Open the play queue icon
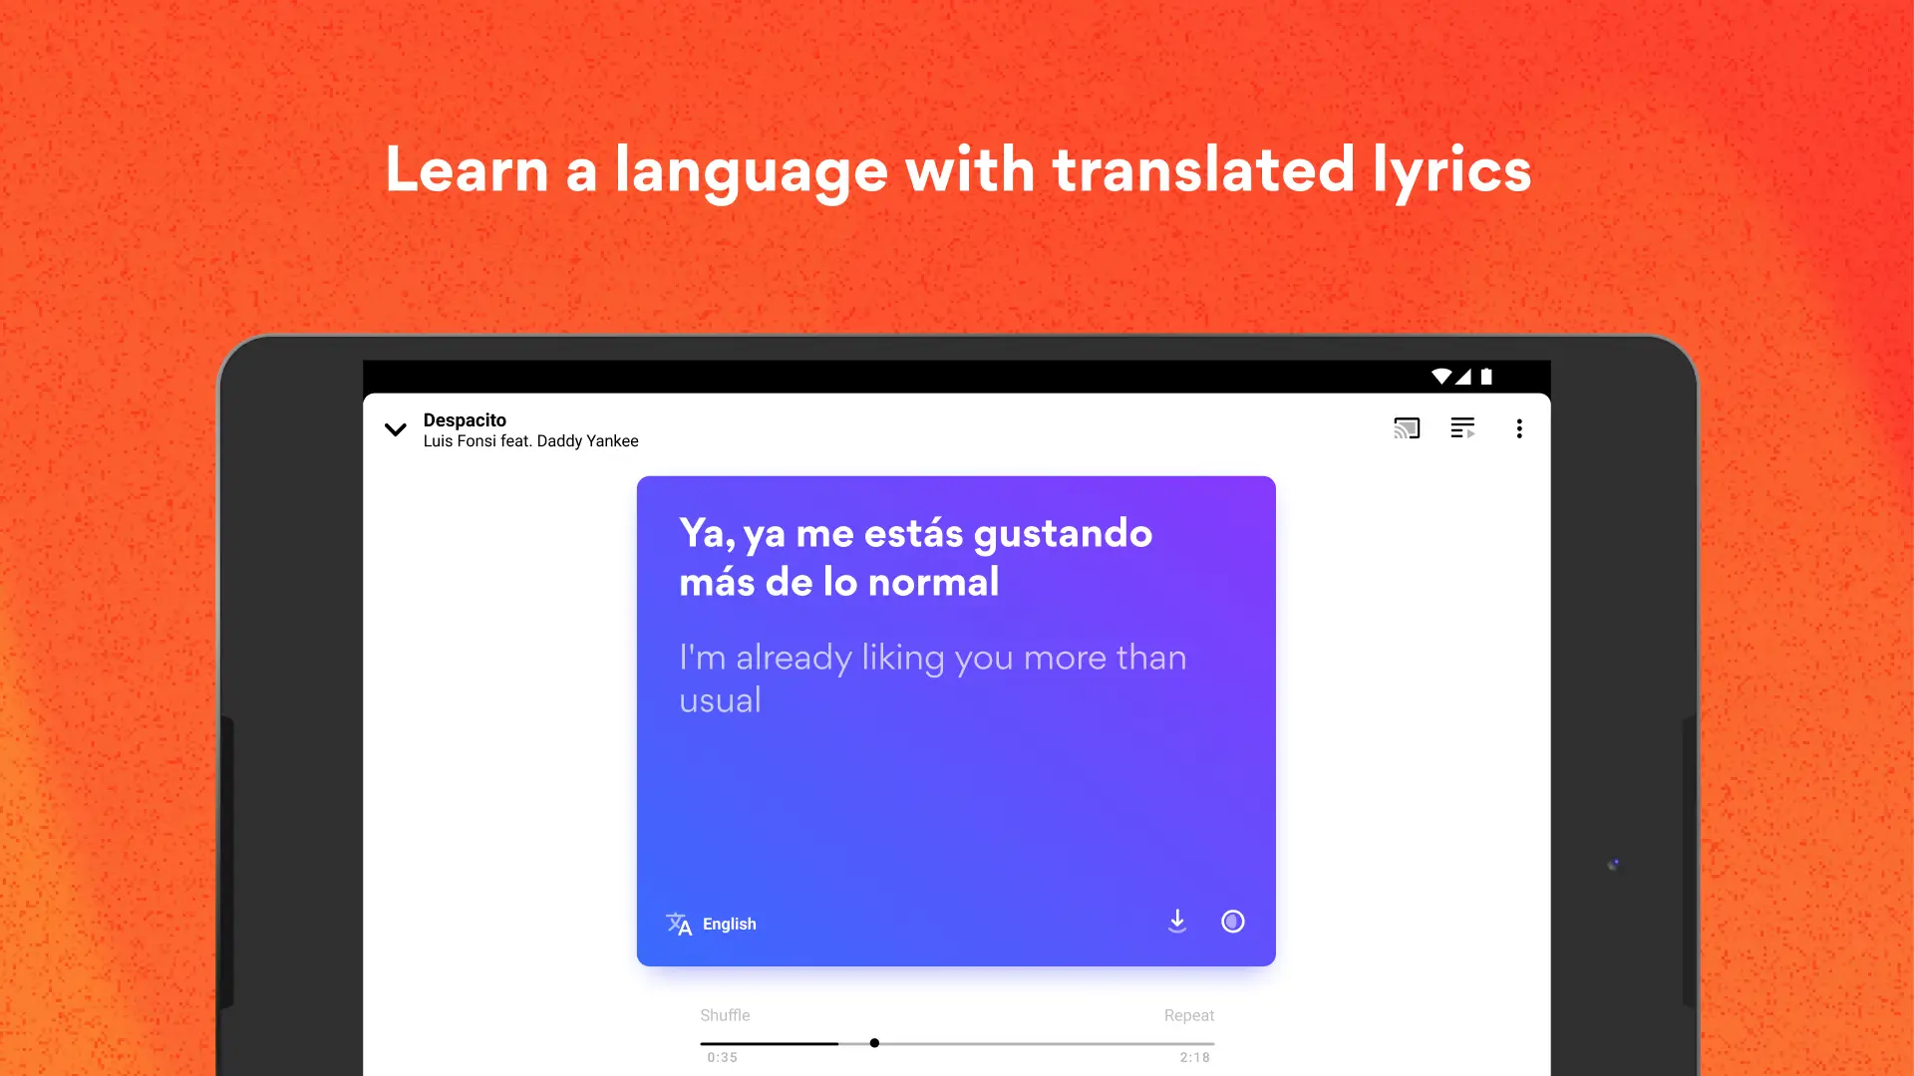 [1462, 428]
